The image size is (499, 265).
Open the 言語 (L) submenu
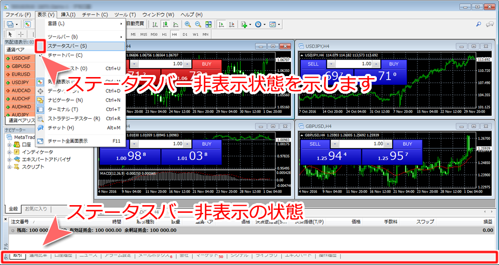coord(80,23)
